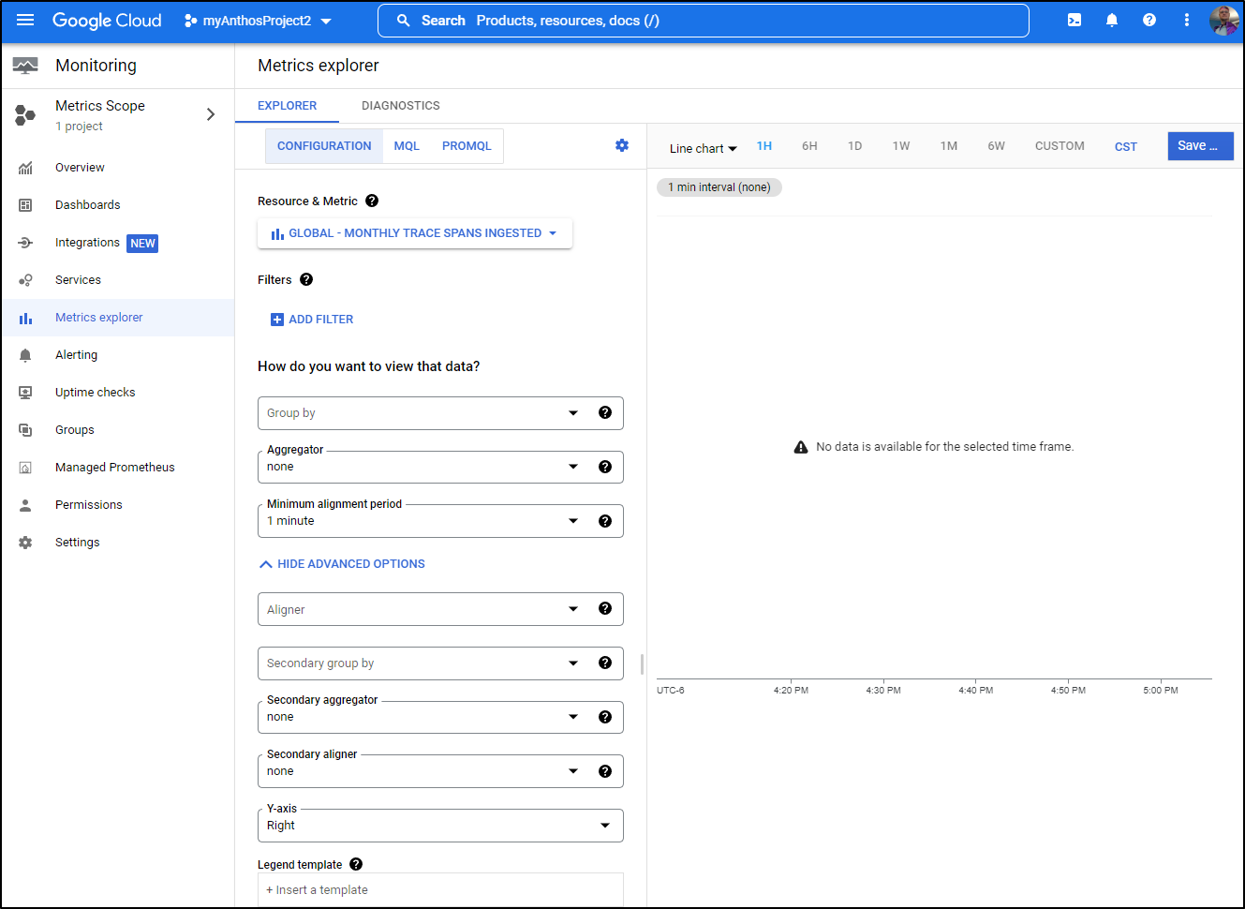Click the Services sidebar icon
Screen dimensions: 1245x909
[25, 280]
